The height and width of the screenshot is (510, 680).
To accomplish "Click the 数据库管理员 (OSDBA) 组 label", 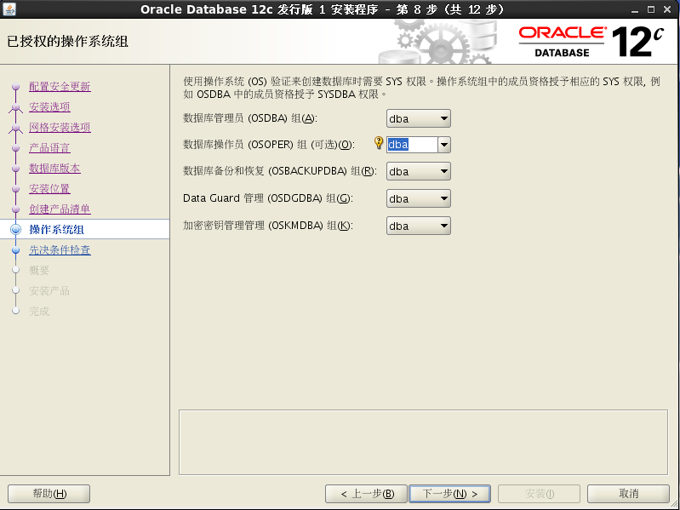I will [250, 118].
